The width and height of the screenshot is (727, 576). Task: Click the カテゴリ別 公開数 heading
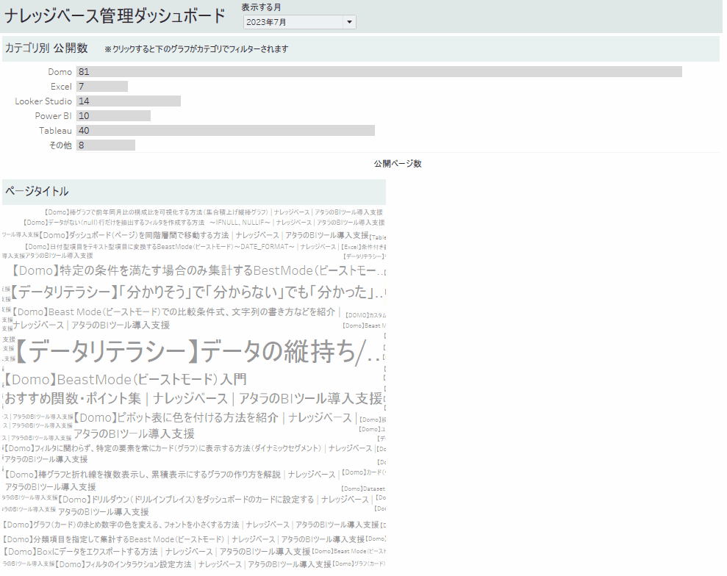(x=46, y=48)
